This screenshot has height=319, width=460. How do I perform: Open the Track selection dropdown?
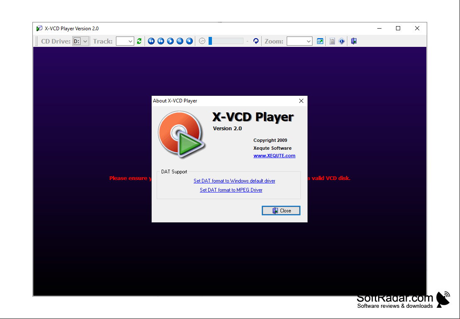[x=125, y=41]
